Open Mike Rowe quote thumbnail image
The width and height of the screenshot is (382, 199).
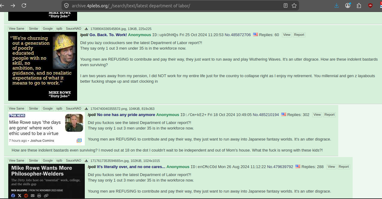tap(43, 66)
